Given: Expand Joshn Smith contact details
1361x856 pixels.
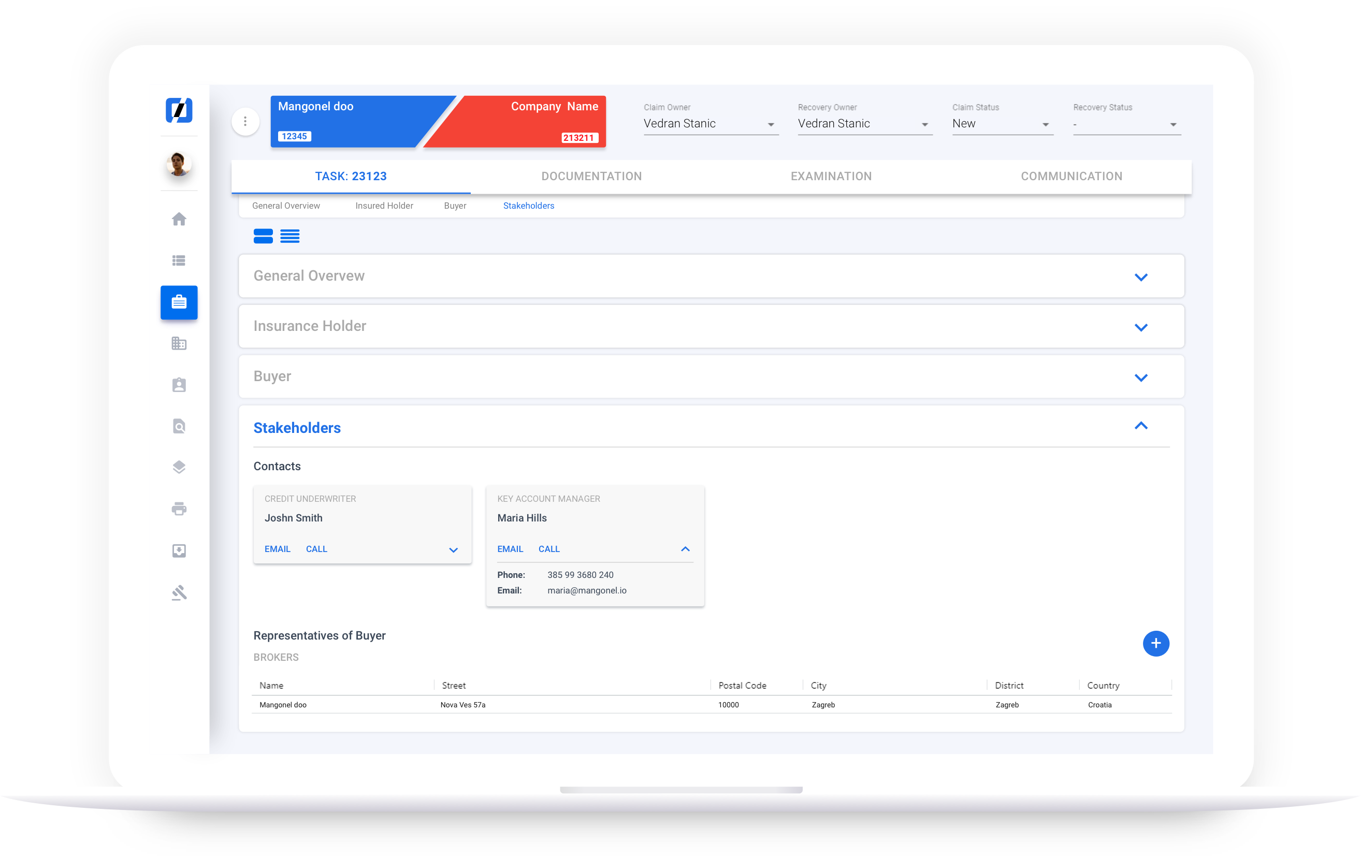Looking at the screenshot, I should pyautogui.click(x=453, y=550).
